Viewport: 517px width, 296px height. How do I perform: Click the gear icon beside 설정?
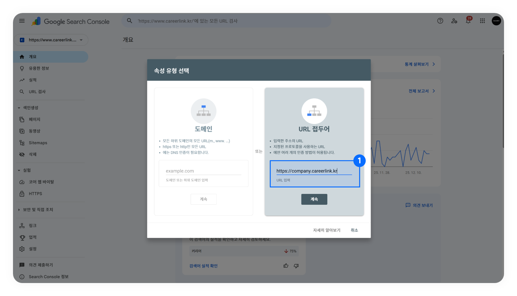coord(22,249)
